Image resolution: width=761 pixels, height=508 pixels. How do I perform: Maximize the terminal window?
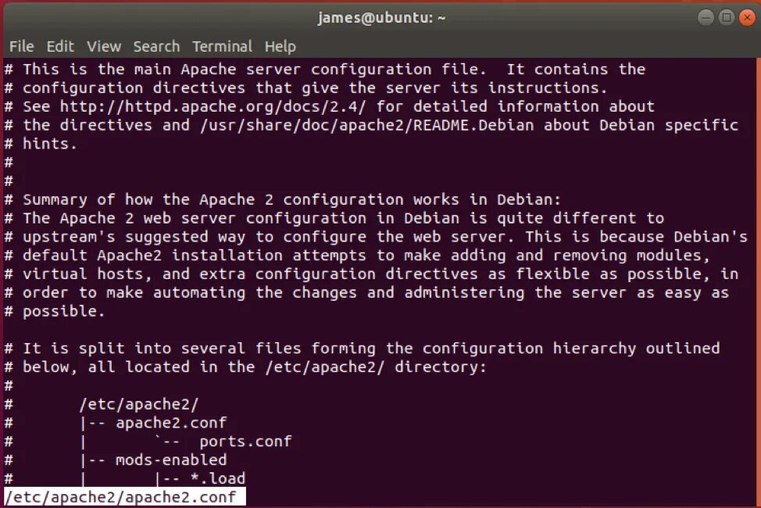[727, 18]
